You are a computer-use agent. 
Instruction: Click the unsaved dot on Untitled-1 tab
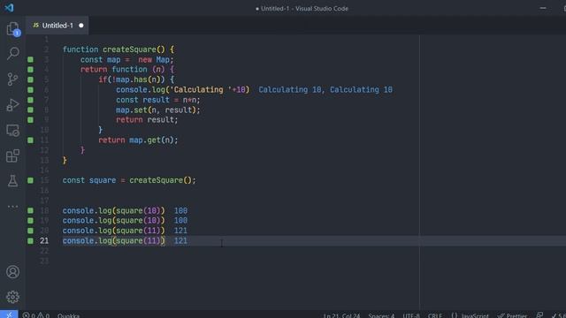(81, 26)
